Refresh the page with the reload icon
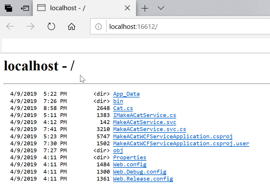 51,27
